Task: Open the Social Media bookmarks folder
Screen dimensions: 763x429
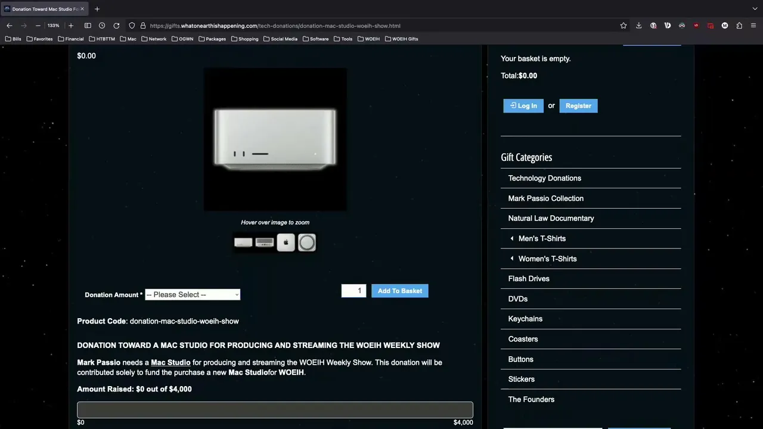Action: click(281, 39)
